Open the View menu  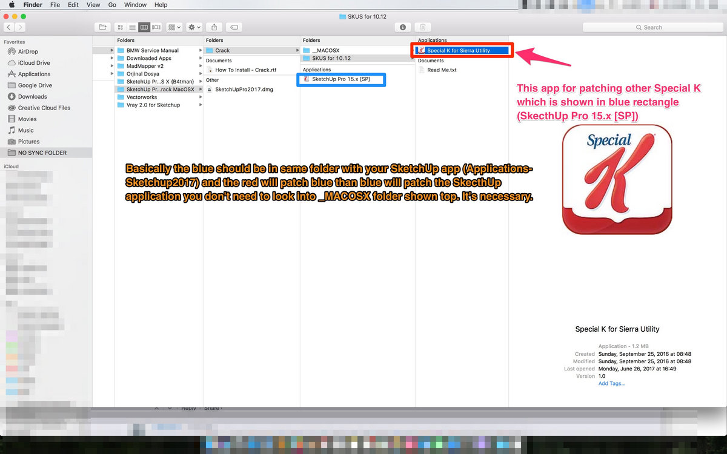[x=93, y=5]
